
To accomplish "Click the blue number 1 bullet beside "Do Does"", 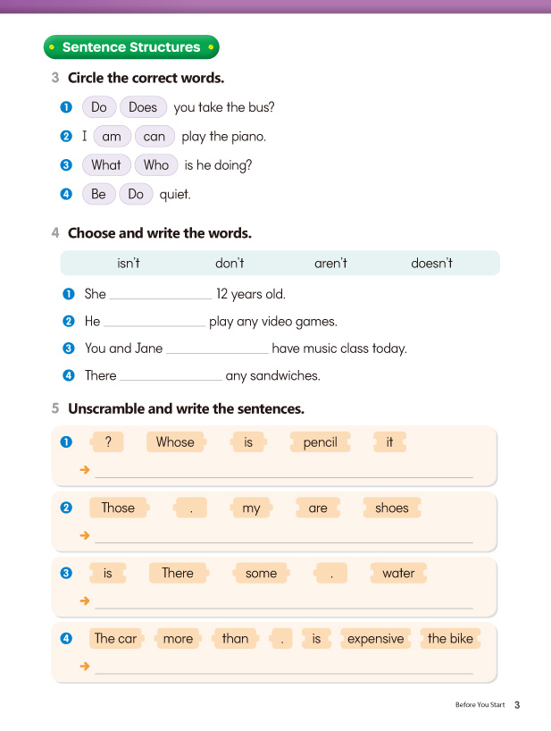I will (65, 107).
